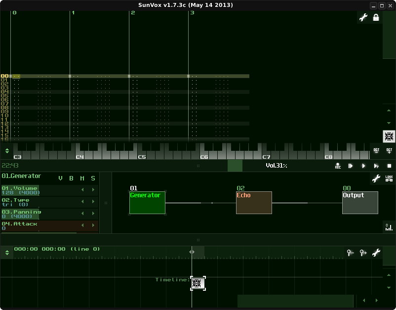Screen dimensions: 396x310
Task: Select pattern track header 2
Action: tap(133, 13)
